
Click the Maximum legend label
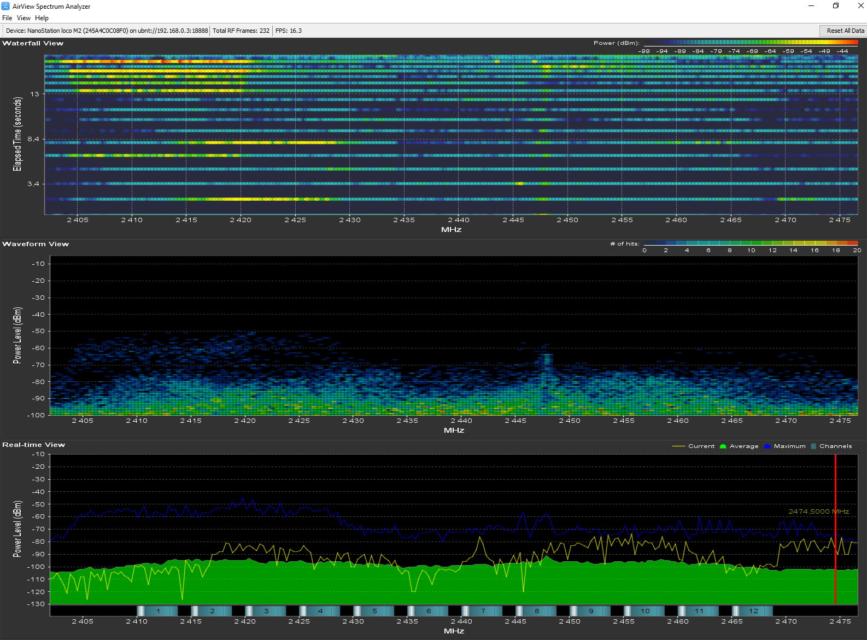point(790,446)
